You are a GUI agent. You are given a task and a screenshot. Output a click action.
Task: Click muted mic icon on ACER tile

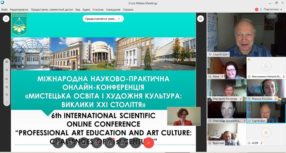click(x=261, y=143)
